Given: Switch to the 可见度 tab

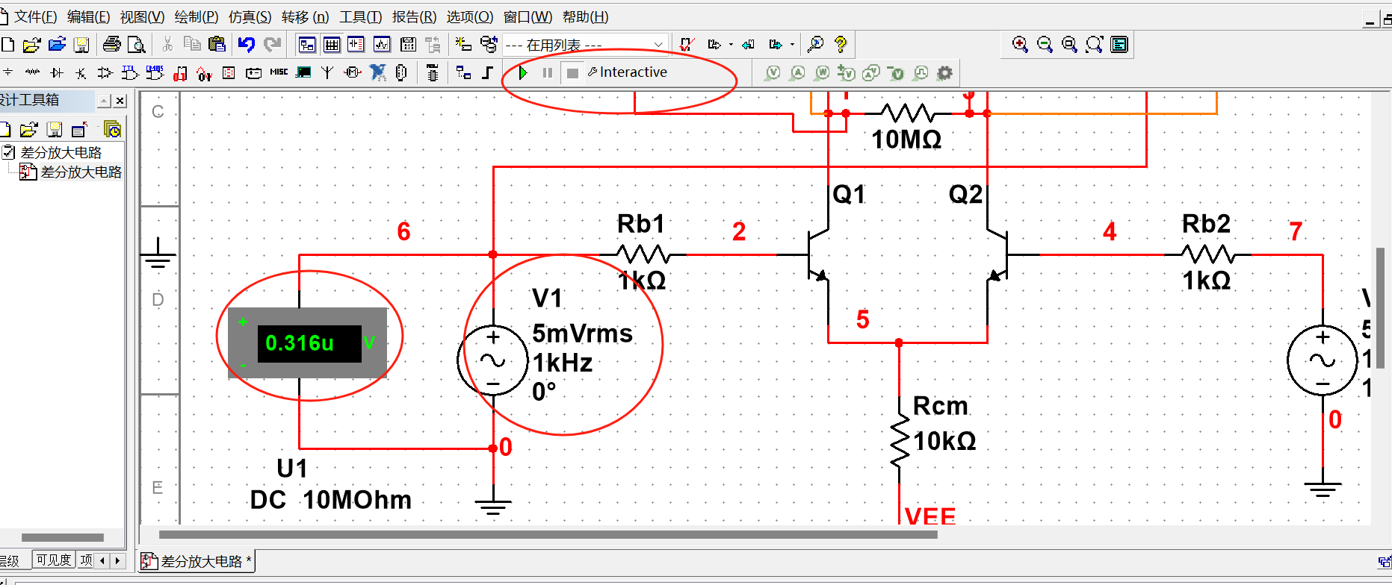Looking at the screenshot, I should pyautogui.click(x=54, y=560).
